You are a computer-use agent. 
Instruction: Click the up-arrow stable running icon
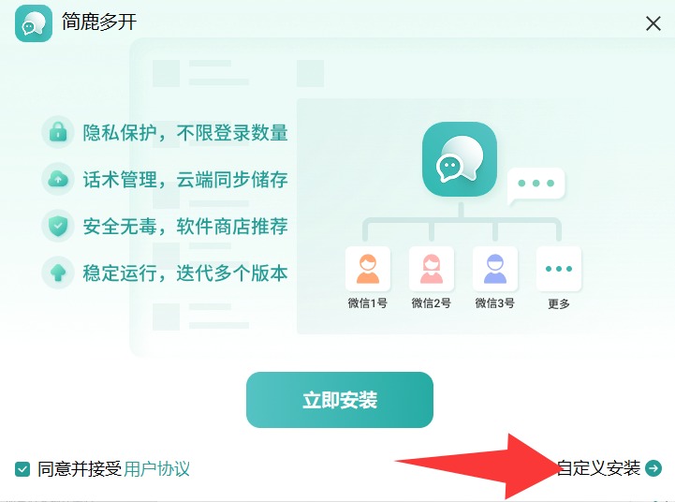point(58,273)
